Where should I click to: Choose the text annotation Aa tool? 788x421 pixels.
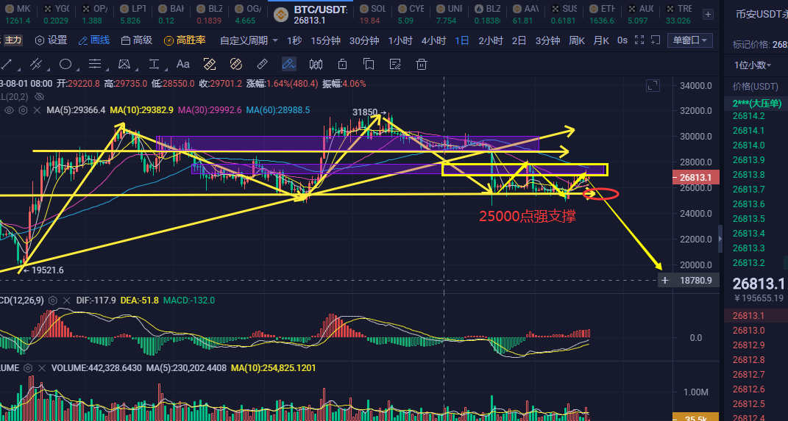183,64
